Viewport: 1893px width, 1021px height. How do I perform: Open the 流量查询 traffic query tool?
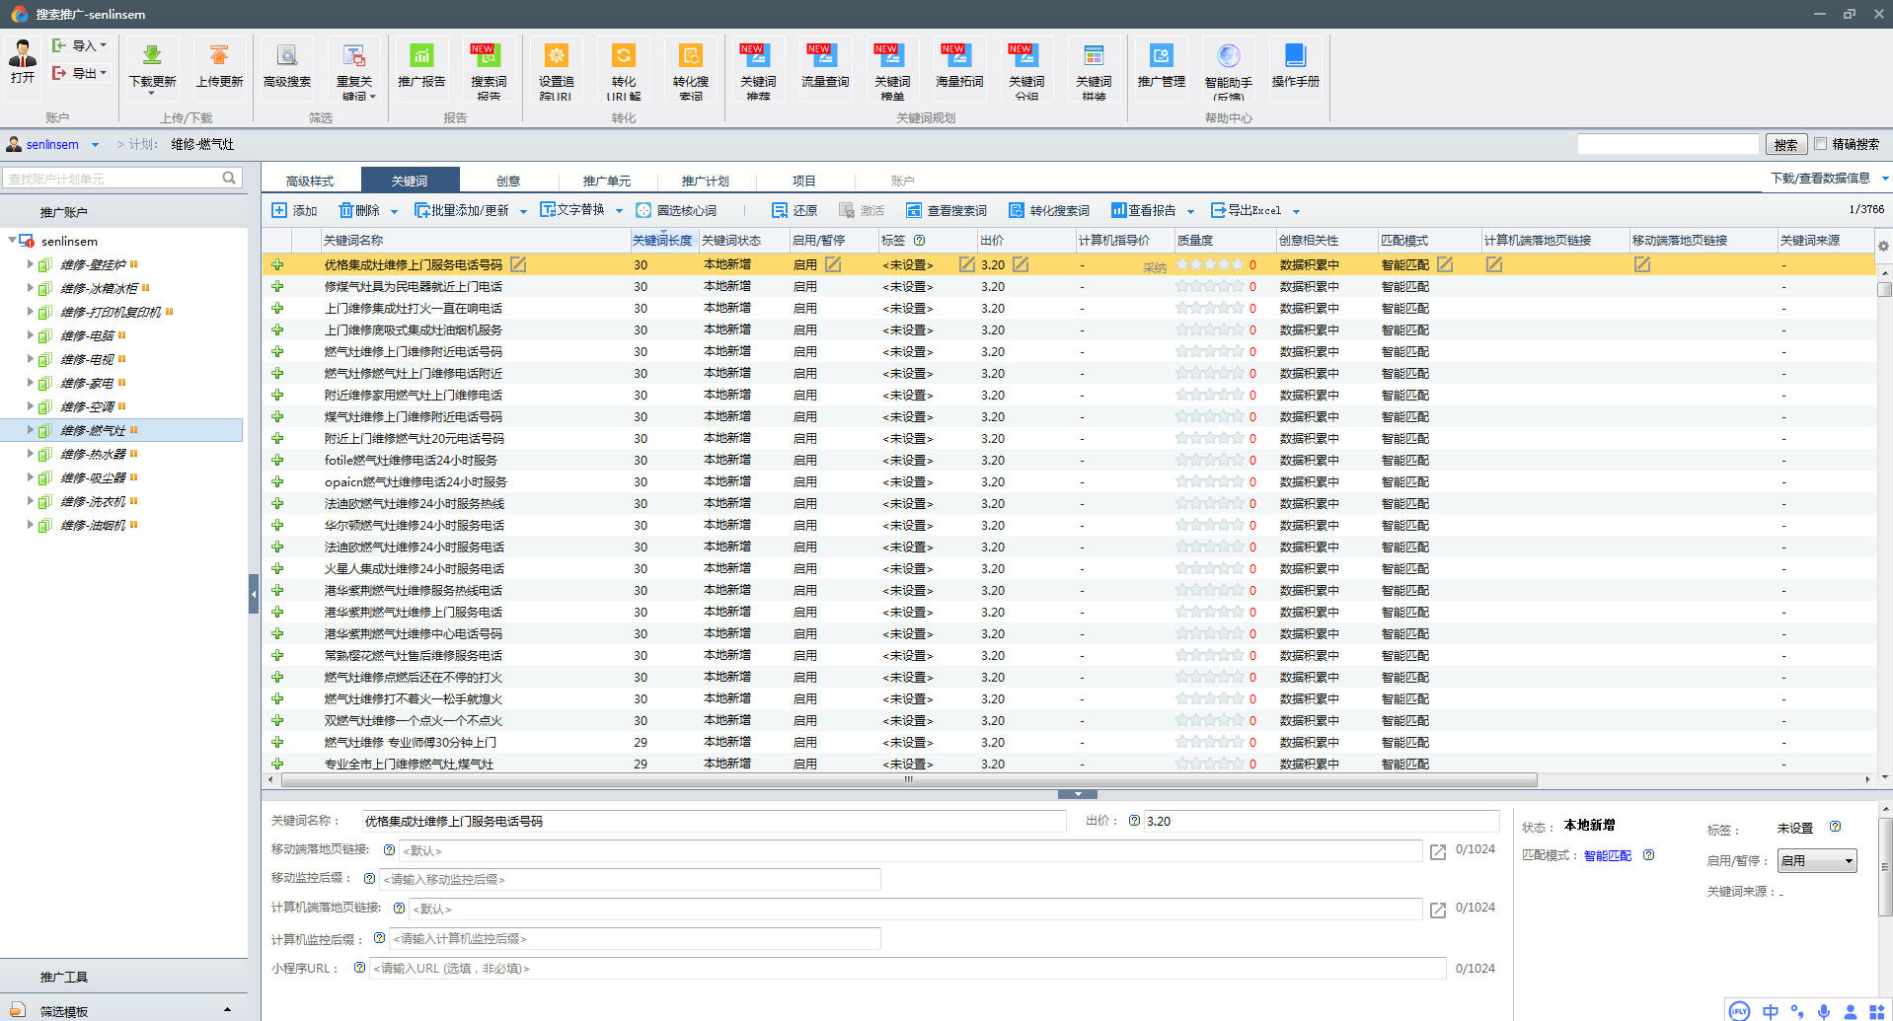pyautogui.click(x=824, y=57)
